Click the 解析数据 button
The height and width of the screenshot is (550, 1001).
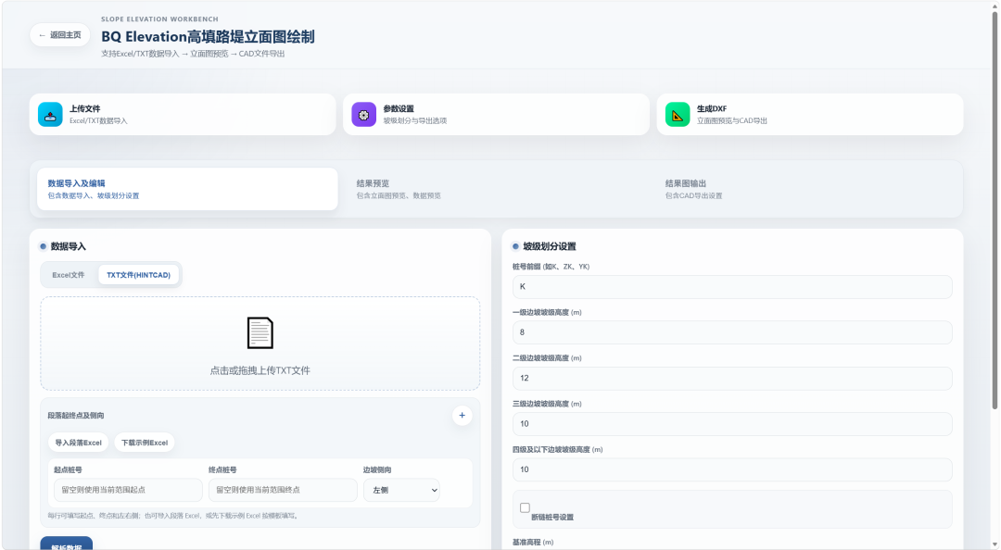click(67, 544)
